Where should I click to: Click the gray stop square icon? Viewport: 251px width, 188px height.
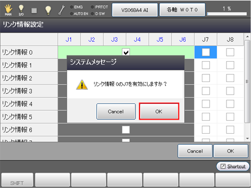[x=34, y=10]
